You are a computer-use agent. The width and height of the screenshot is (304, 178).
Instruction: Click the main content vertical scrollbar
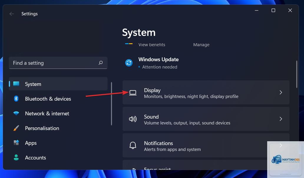297,74
